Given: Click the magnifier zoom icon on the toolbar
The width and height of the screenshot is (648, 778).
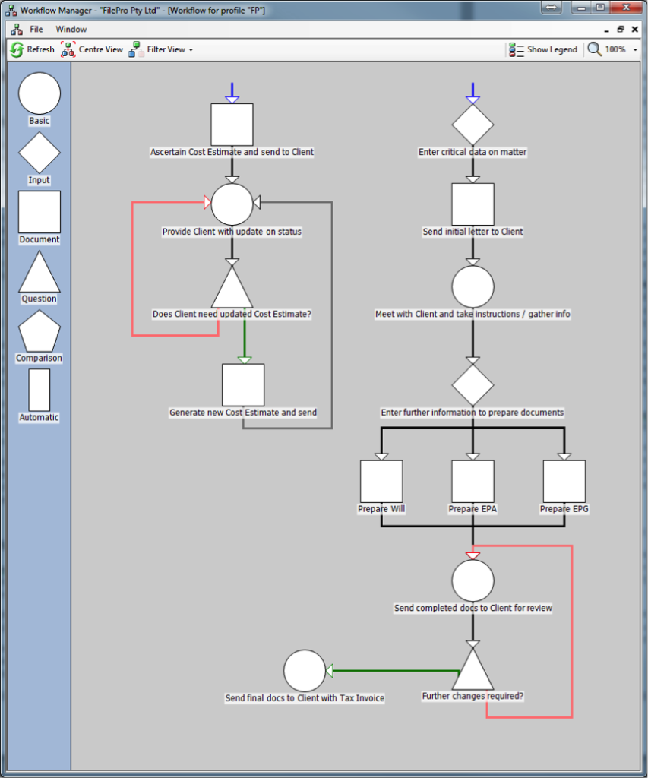Looking at the screenshot, I should coord(595,49).
